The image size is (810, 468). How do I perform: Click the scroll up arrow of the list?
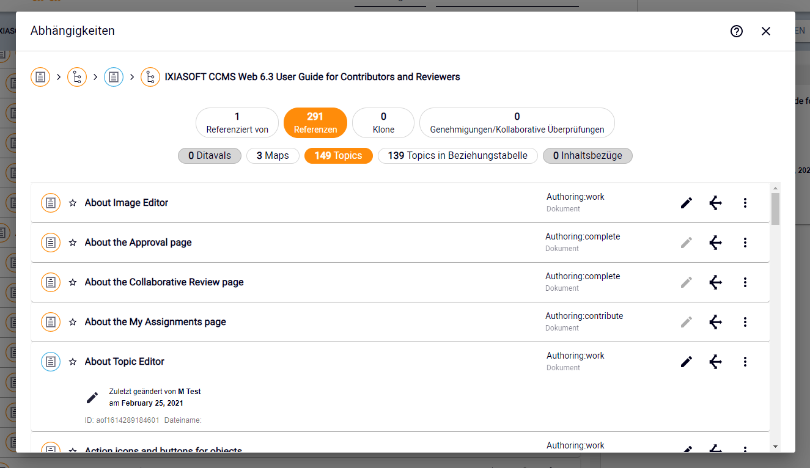pyautogui.click(x=775, y=188)
